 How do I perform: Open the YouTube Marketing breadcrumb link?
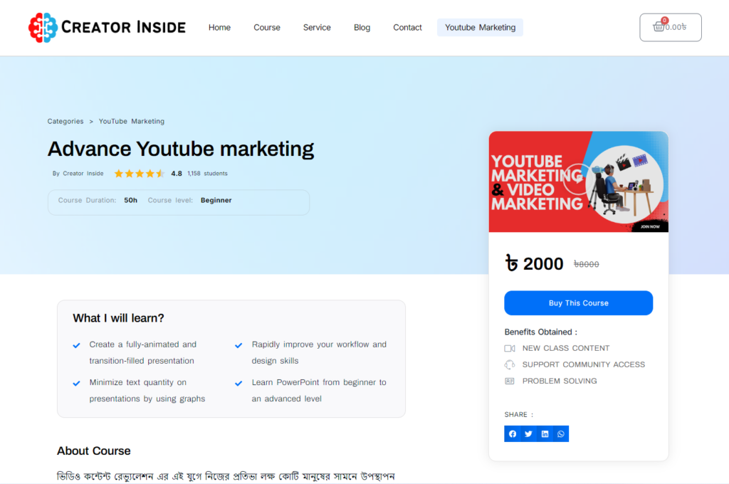tap(132, 122)
